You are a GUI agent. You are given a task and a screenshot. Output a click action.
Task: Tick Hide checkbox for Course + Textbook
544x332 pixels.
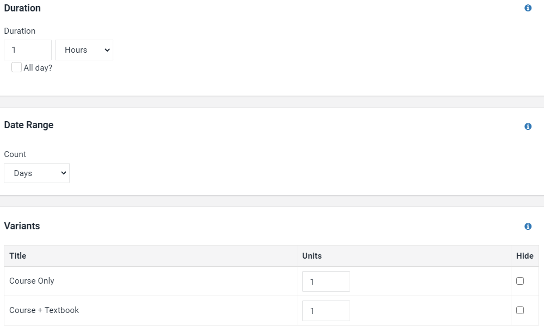click(519, 310)
